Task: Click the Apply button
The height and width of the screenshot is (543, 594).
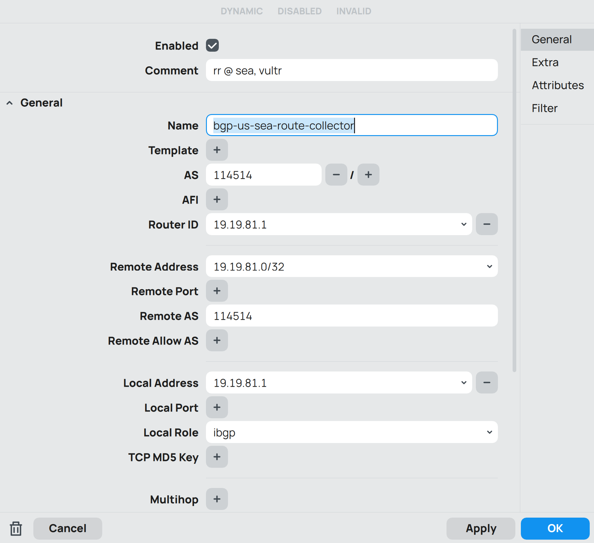Action: coord(480,528)
